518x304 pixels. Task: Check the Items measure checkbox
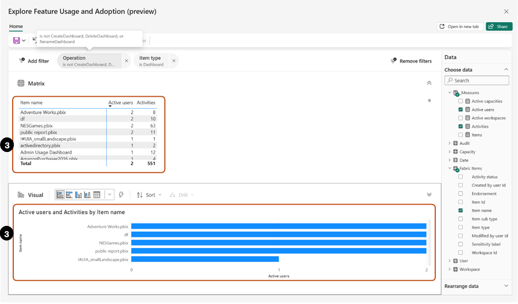pyautogui.click(x=461, y=134)
